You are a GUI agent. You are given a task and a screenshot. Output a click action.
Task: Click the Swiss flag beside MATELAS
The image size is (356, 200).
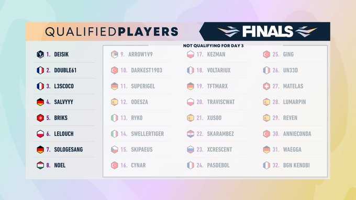point(266,86)
